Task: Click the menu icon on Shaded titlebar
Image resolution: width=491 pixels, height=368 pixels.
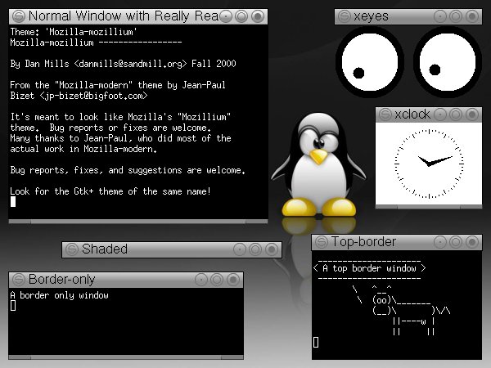Action: click(72, 249)
